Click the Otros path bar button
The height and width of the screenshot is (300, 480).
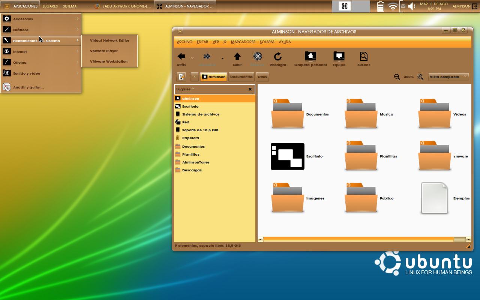262,77
